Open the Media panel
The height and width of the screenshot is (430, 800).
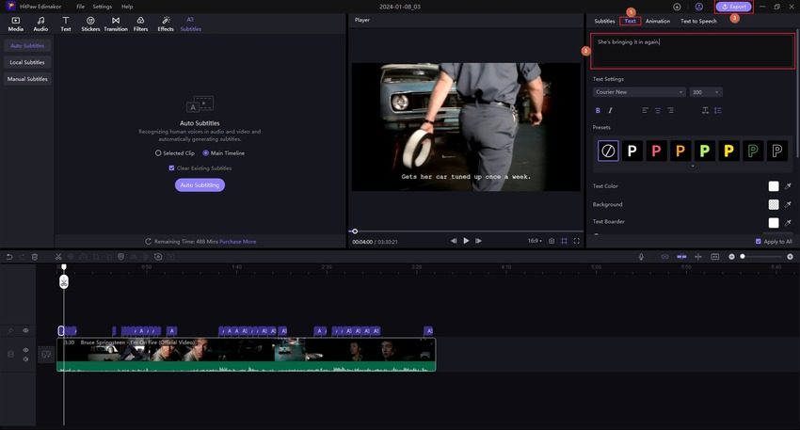point(15,24)
